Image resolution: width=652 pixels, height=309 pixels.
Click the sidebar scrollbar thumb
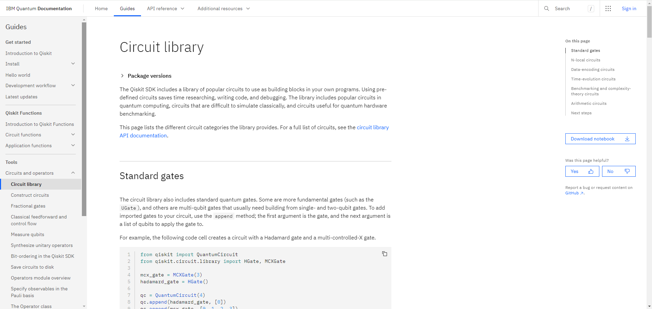pyautogui.click(x=84, y=119)
